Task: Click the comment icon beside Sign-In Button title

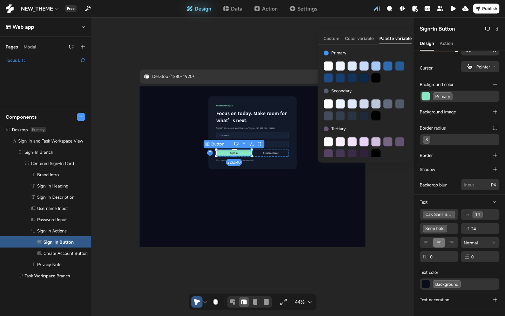Action: click(x=487, y=29)
